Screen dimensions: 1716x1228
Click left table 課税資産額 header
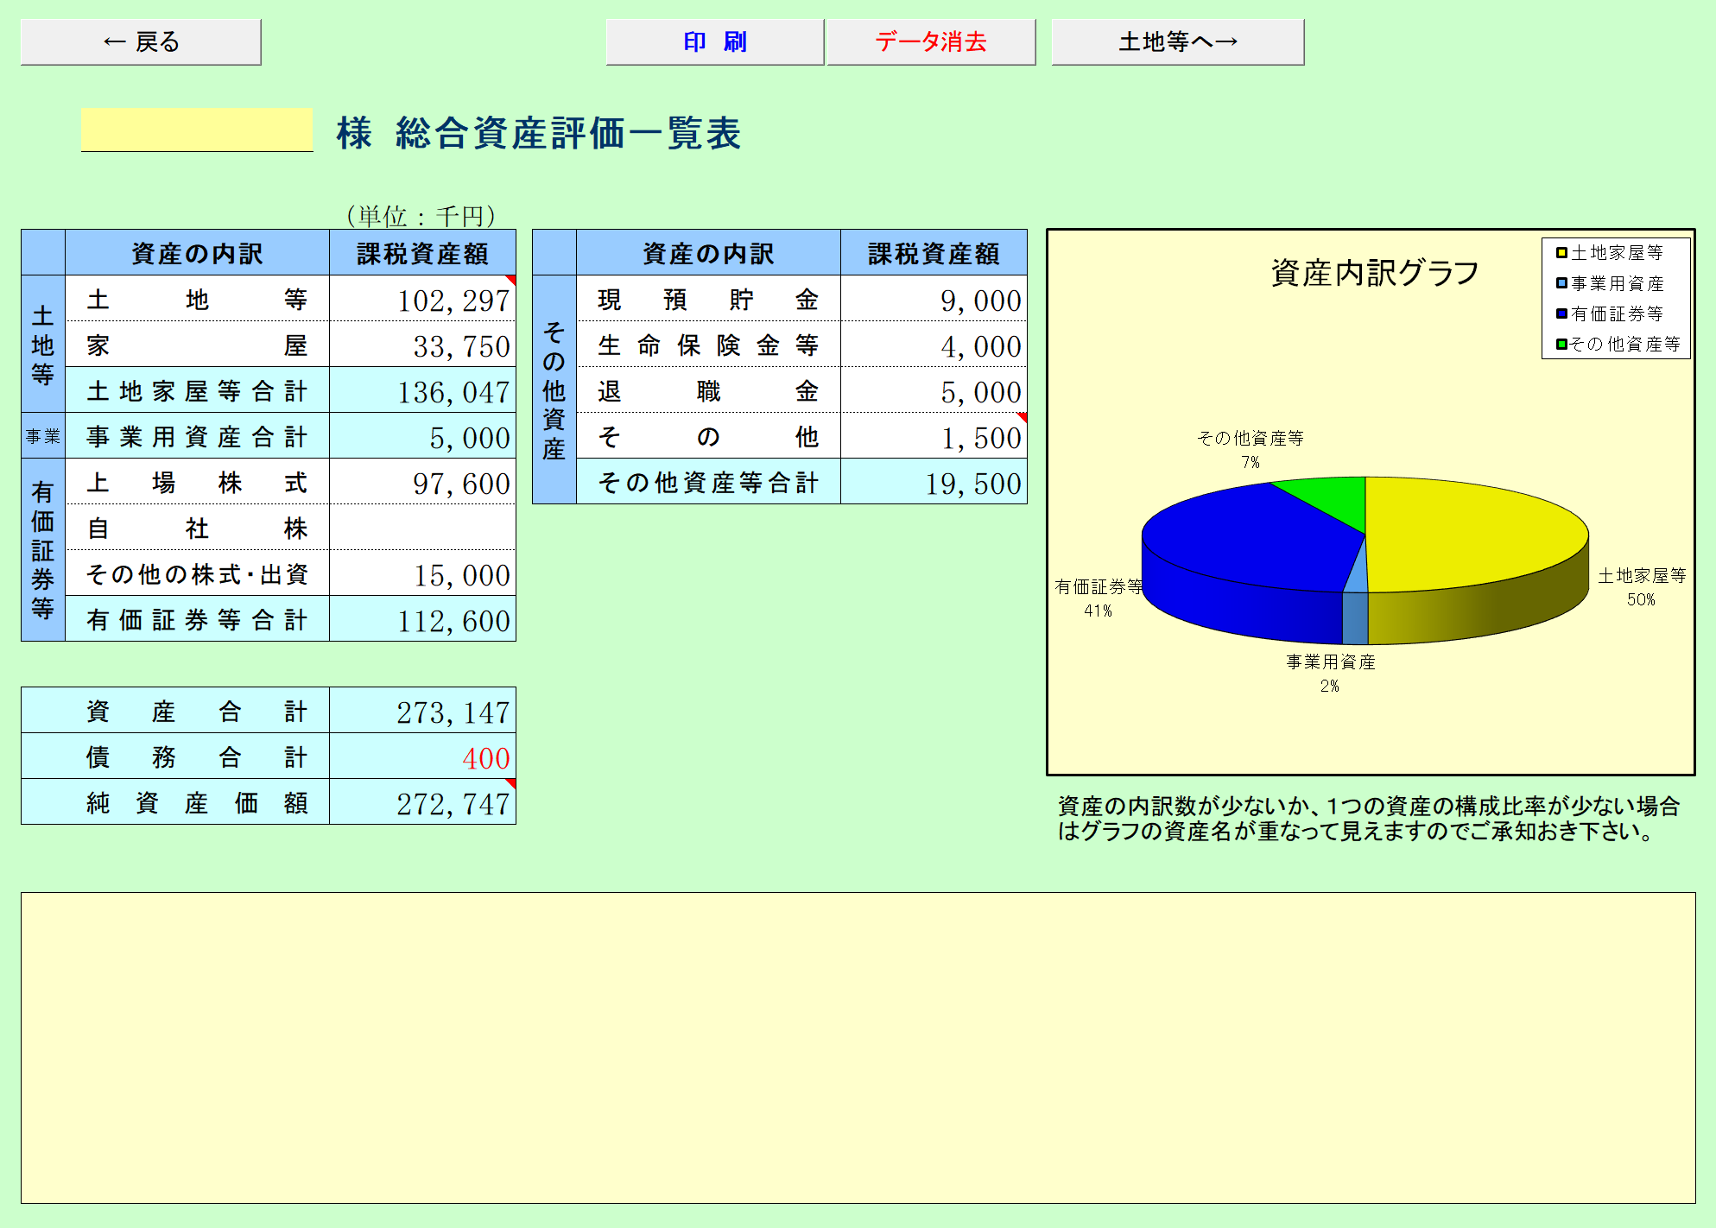(x=422, y=253)
